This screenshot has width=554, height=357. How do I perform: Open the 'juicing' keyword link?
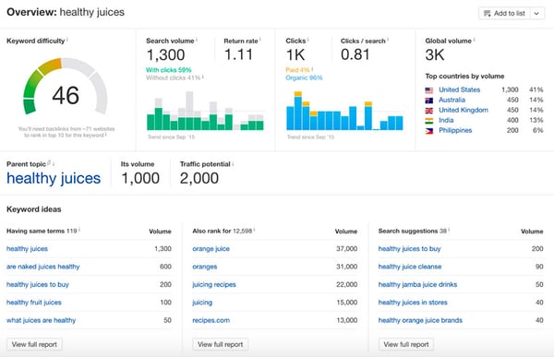click(x=202, y=303)
